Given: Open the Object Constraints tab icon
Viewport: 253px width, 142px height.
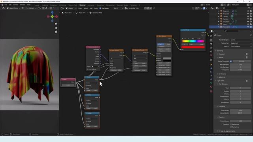Looking at the screenshot, I should tap(211, 79).
